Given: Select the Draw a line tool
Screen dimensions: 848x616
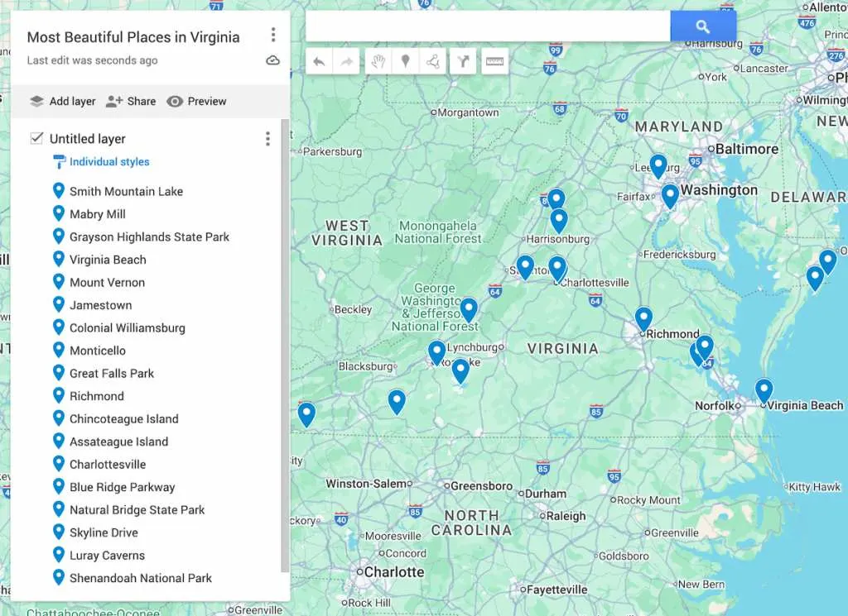Looking at the screenshot, I should pos(432,61).
